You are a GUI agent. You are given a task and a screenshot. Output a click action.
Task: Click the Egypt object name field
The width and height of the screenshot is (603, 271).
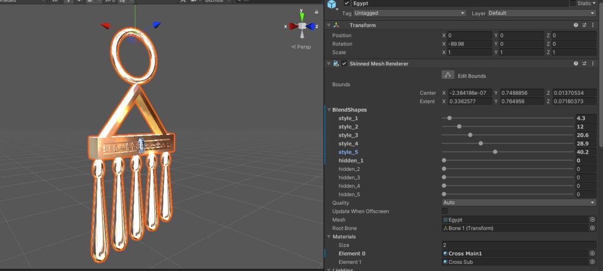[459, 4]
